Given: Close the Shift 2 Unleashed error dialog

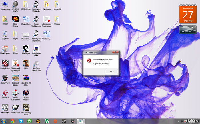Looking at the screenshot, I should (115, 52).
